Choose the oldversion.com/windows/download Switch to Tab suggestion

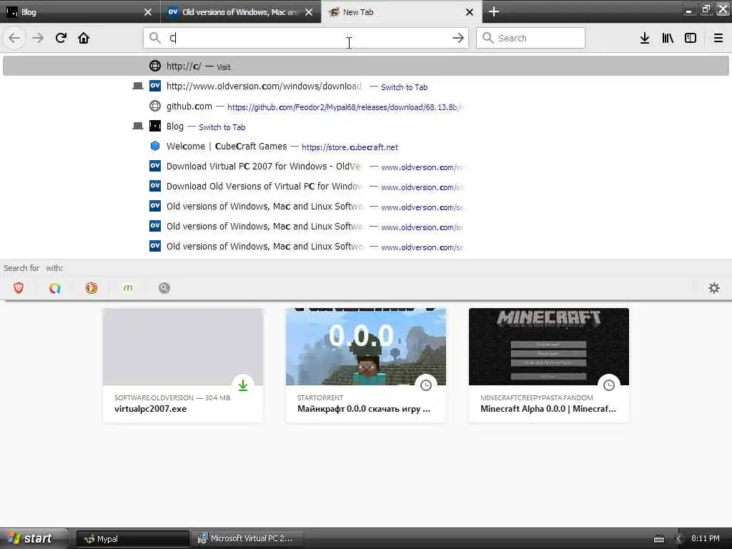coord(365,86)
